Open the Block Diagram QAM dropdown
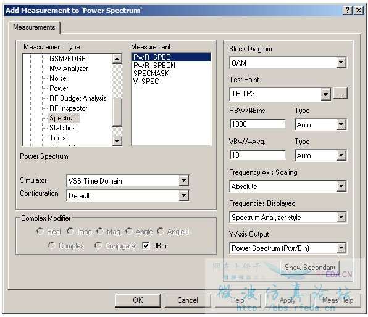The height and width of the screenshot is (317, 368). click(341, 62)
